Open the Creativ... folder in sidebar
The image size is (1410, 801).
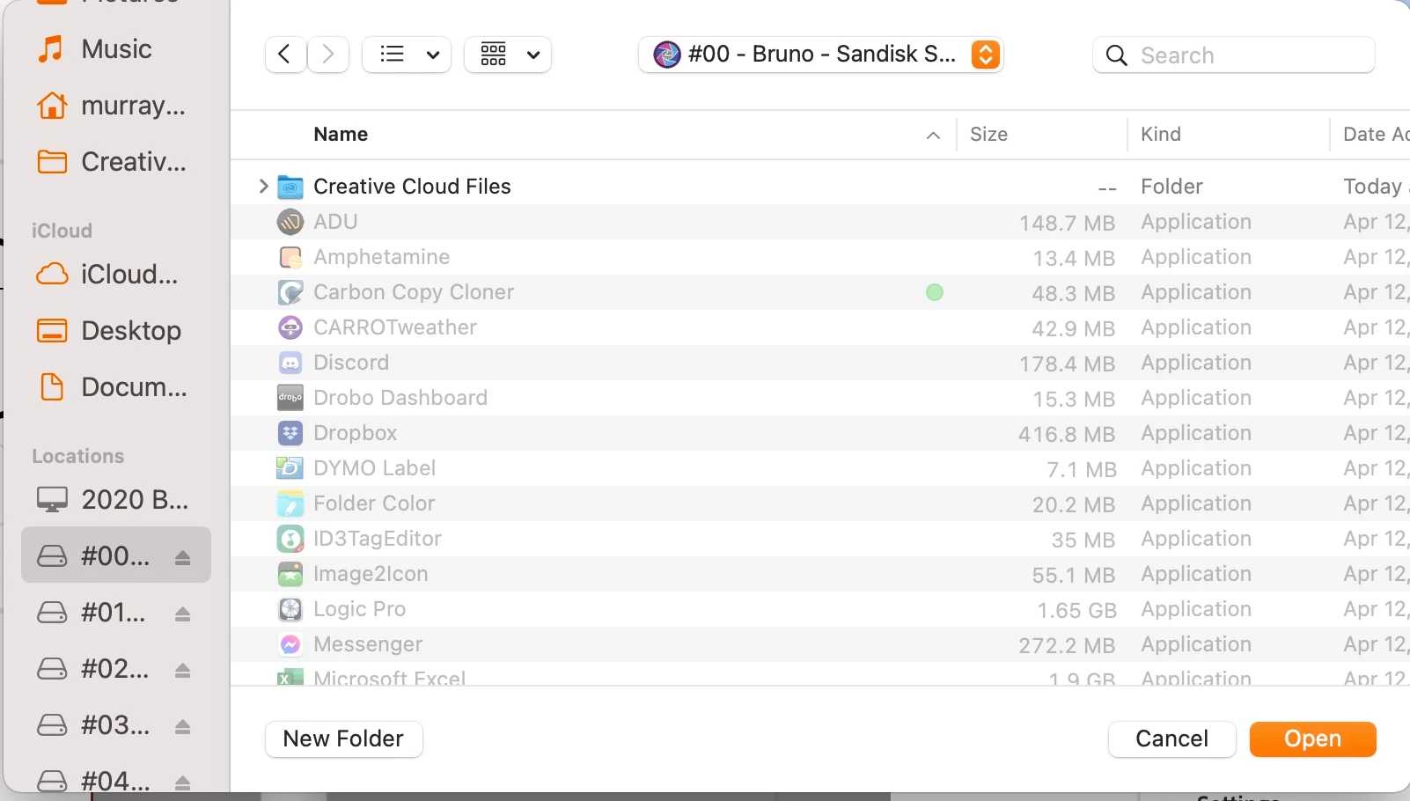point(114,162)
